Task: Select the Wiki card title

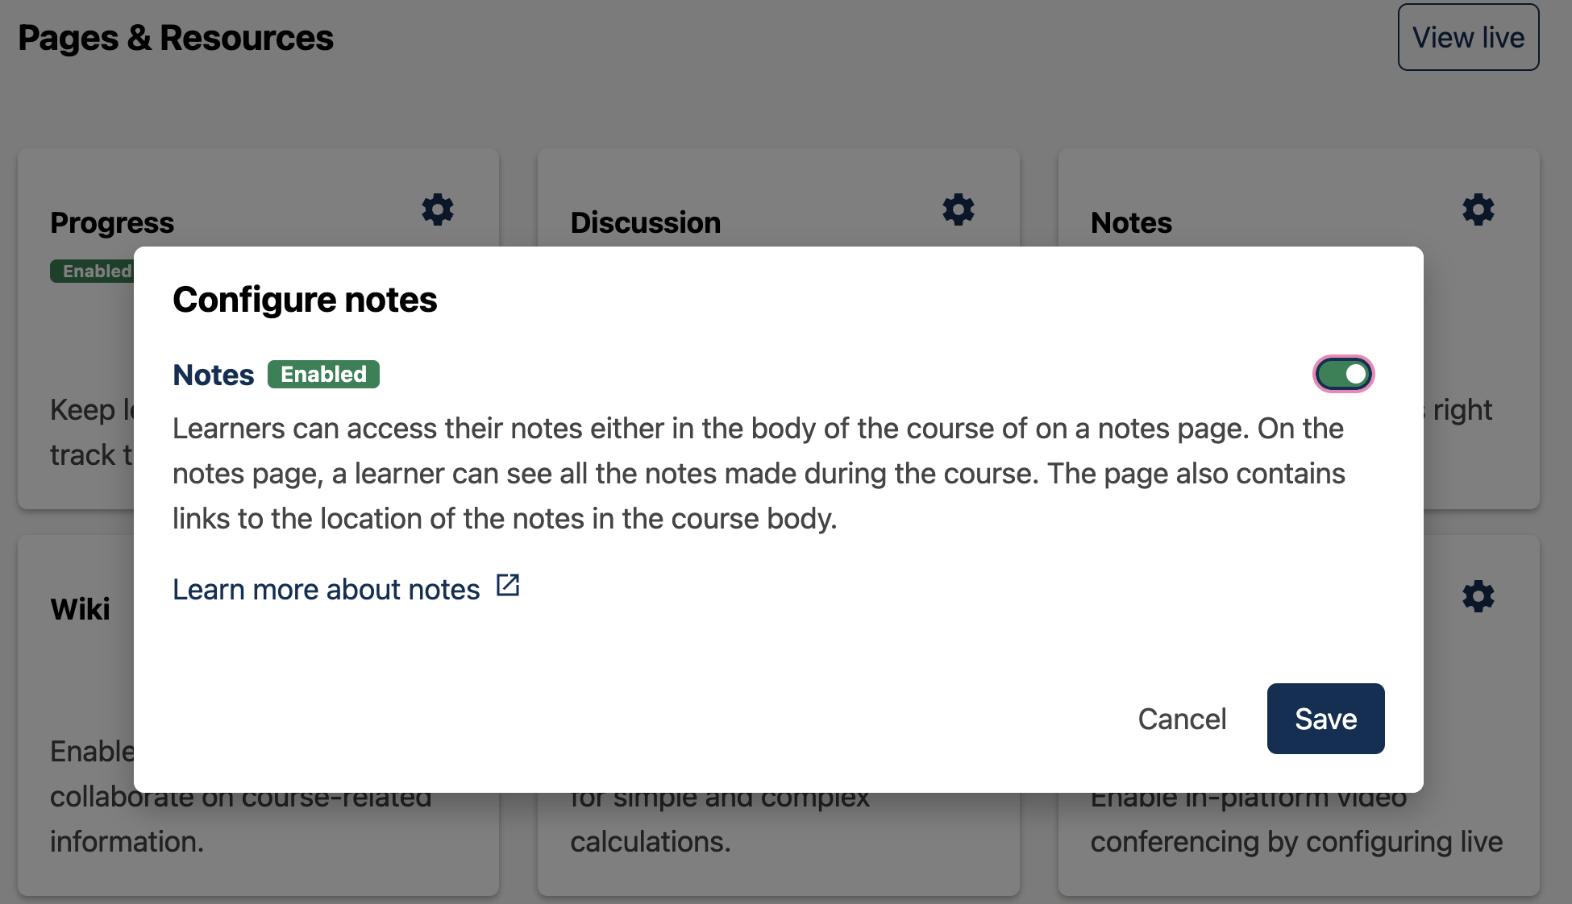Action: [80, 609]
